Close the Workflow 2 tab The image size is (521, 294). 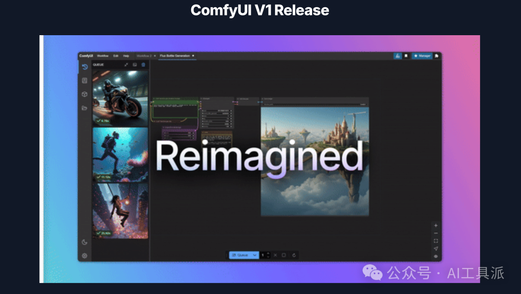[155, 56]
